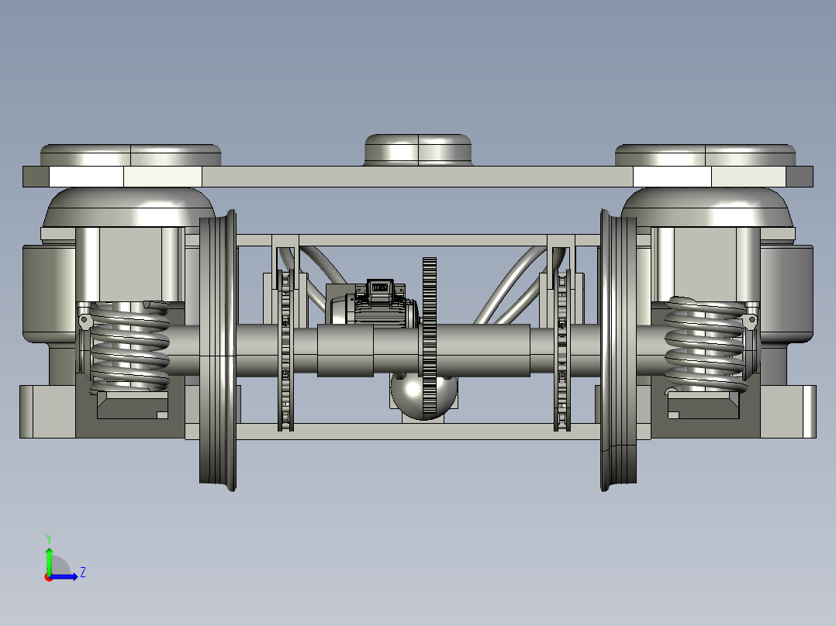Click the long horizontal top plate

tap(418, 177)
